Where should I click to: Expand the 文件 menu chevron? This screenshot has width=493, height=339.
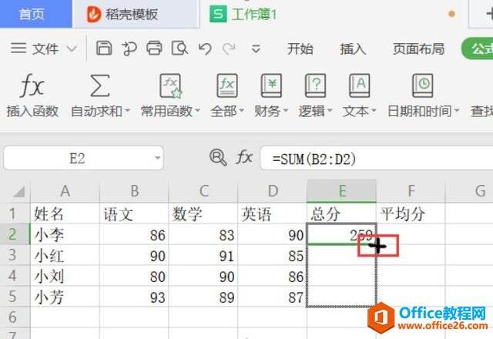tap(72, 49)
